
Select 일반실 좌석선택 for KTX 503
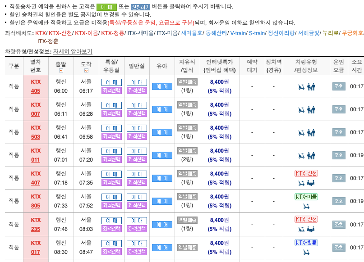tap(137, 136)
